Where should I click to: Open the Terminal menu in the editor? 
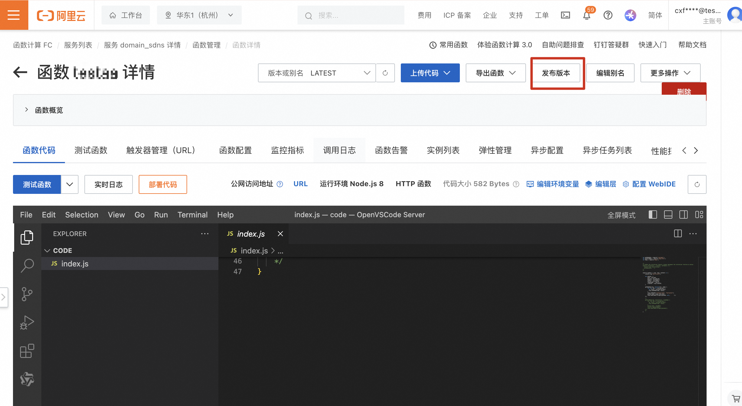tap(192, 215)
